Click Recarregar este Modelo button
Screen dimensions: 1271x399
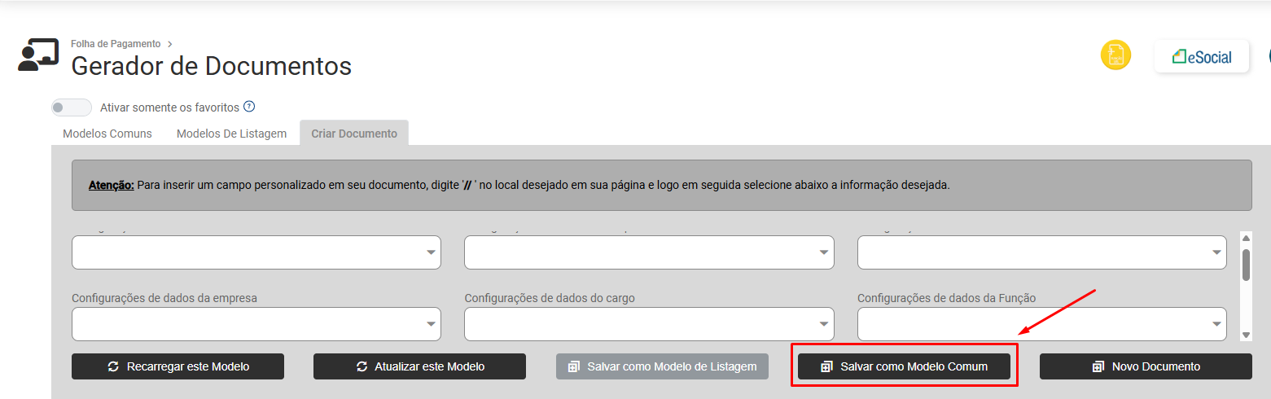[x=178, y=366]
